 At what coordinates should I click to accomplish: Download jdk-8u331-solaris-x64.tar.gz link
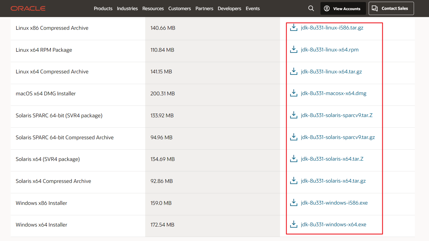click(333, 181)
